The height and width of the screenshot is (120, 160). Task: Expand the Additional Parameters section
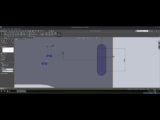pos(13,73)
